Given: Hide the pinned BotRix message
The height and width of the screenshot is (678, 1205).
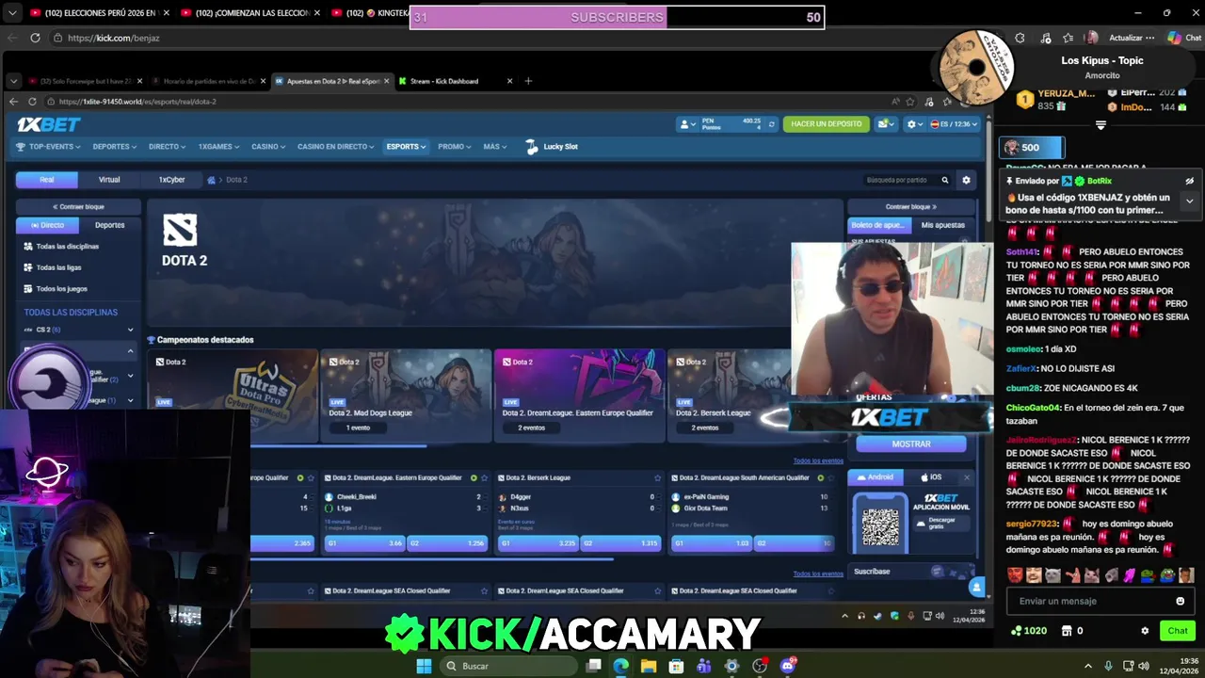Looking at the screenshot, I should pyautogui.click(x=1189, y=181).
